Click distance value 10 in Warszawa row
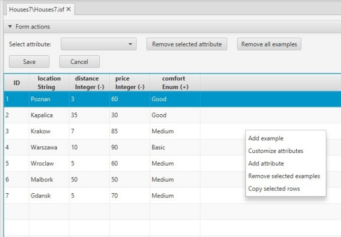Screen dimensions: 341x237 [89, 147]
